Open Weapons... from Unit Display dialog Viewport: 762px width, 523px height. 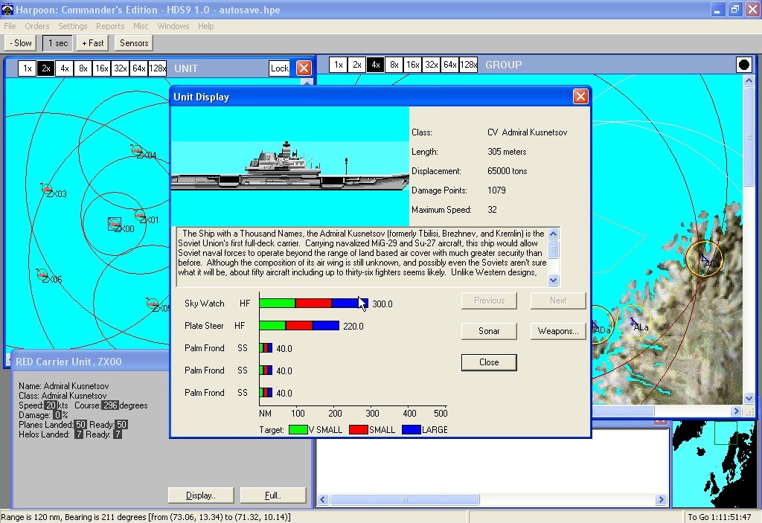tap(558, 331)
